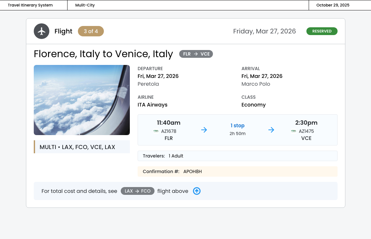Click the arrow before VCE arrival time
The width and height of the screenshot is (371, 239).
[271, 130]
